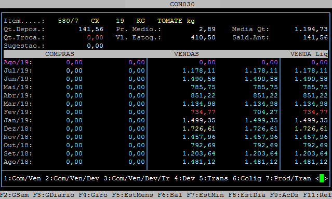
Task: Select option 3:Com/Ven/Dev/Tr
Action: tap(137, 178)
